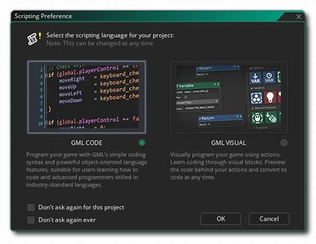This screenshot has width=316, height=244.
Task: Collapse the code fold marker on line 3
Action: (46, 75)
